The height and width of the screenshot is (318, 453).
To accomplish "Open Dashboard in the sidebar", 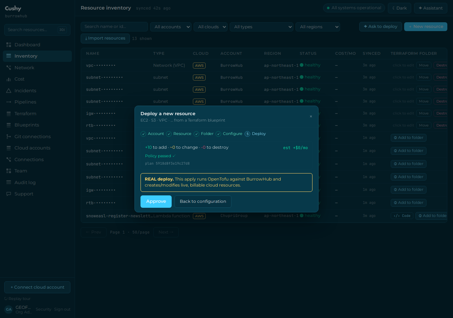I will [37, 45].
